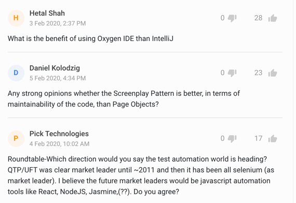Open the orange H avatar
The width and height of the screenshot is (296, 203).
pyautogui.click(x=16, y=18)
